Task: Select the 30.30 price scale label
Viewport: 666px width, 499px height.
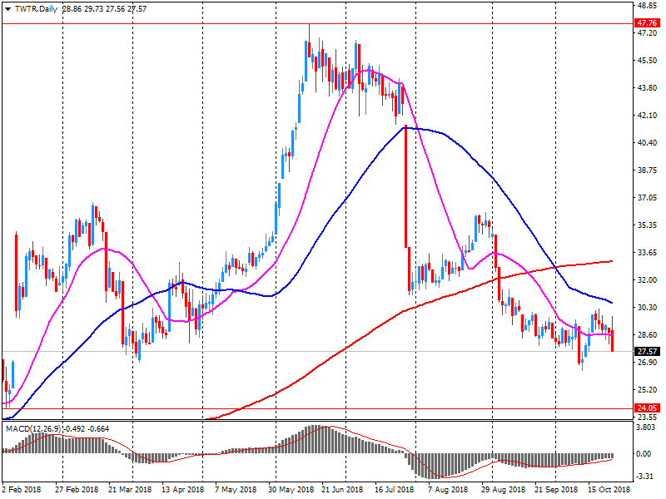Action: pos(647,307)
